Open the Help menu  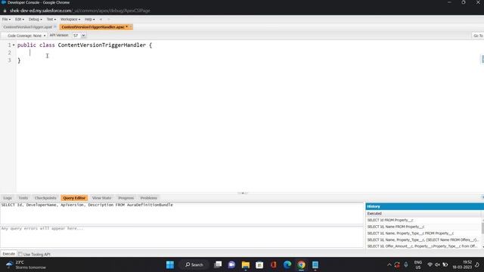pyautogui.click(x=89, y=19)
